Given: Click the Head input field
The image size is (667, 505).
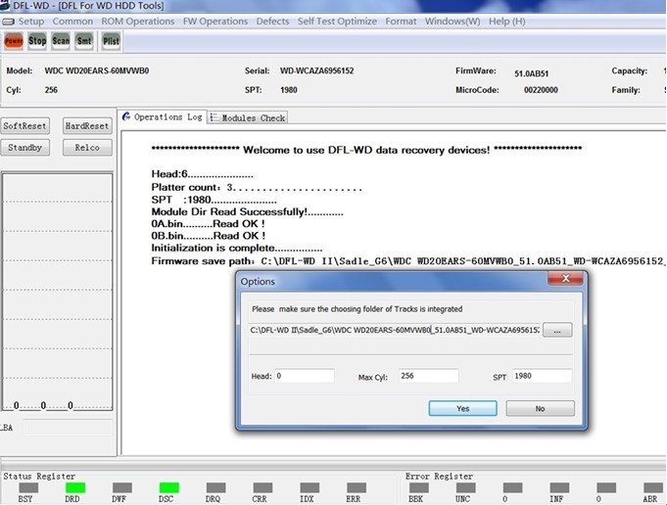Looking at the screenshot, I should (x=305, y=376).
